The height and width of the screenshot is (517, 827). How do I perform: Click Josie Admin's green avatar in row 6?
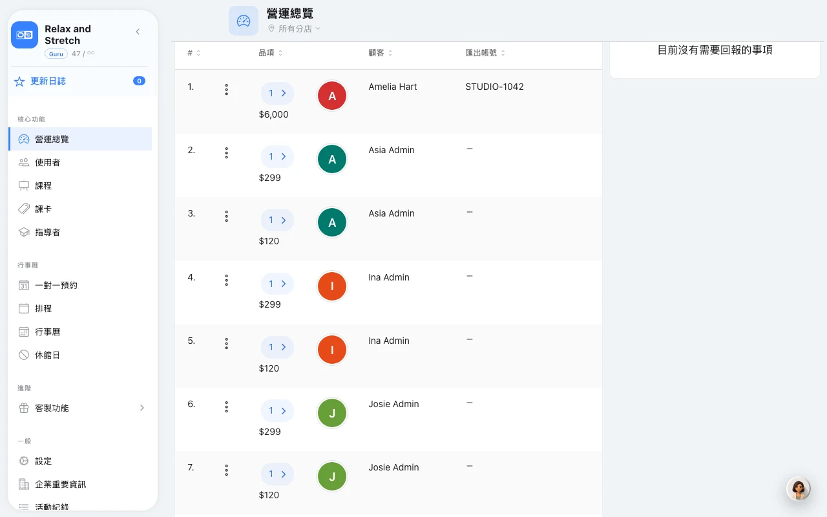(x=332, y=414)
